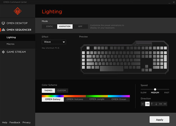The height and width of the screenshot is (126, 176).
Task: Set wave direction to left arrow
Action: [x=143, y=104]
